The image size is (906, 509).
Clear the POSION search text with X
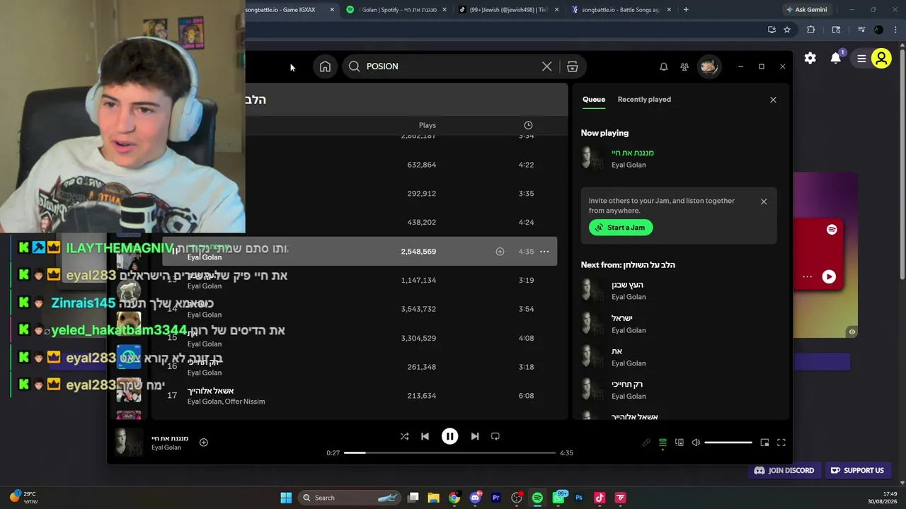point(546,66)
